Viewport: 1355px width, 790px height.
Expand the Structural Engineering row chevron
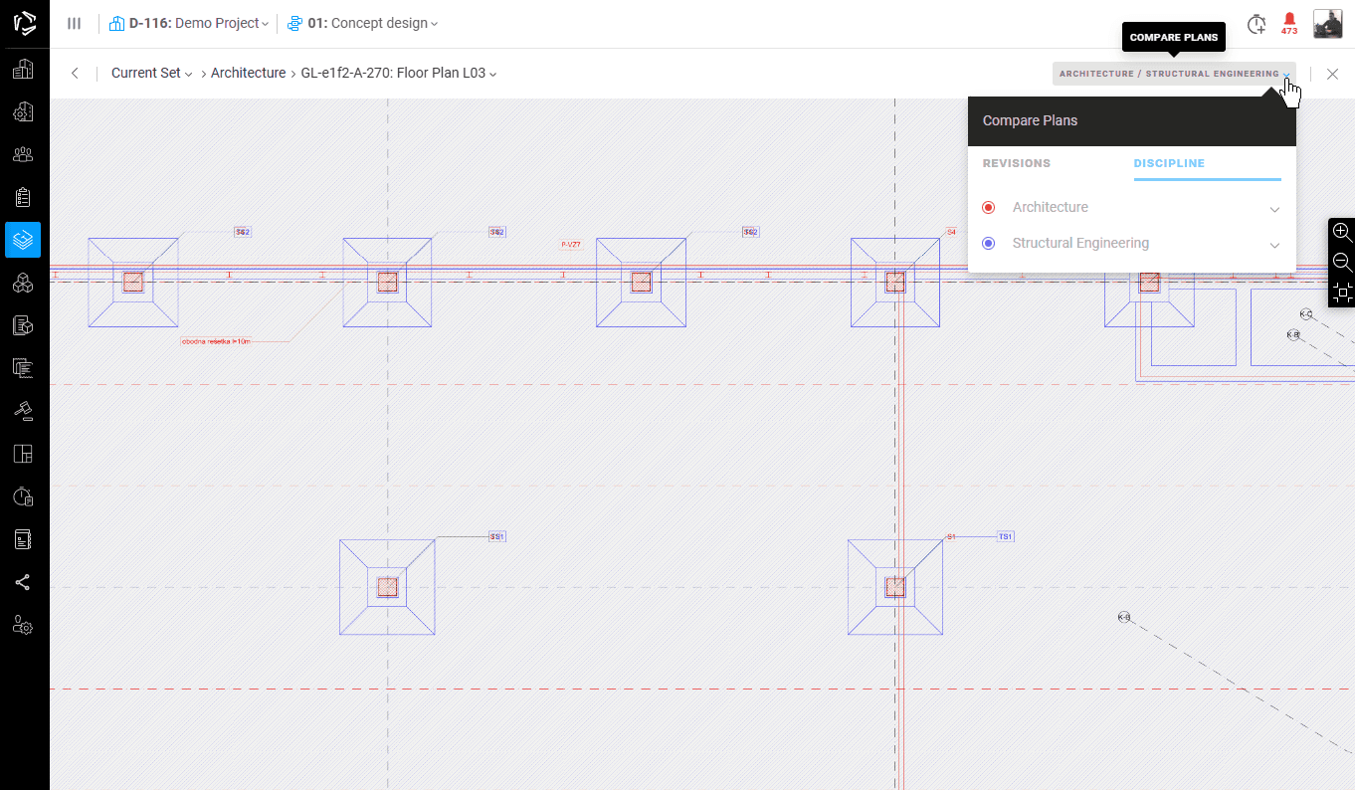[x=1274, y=245]
